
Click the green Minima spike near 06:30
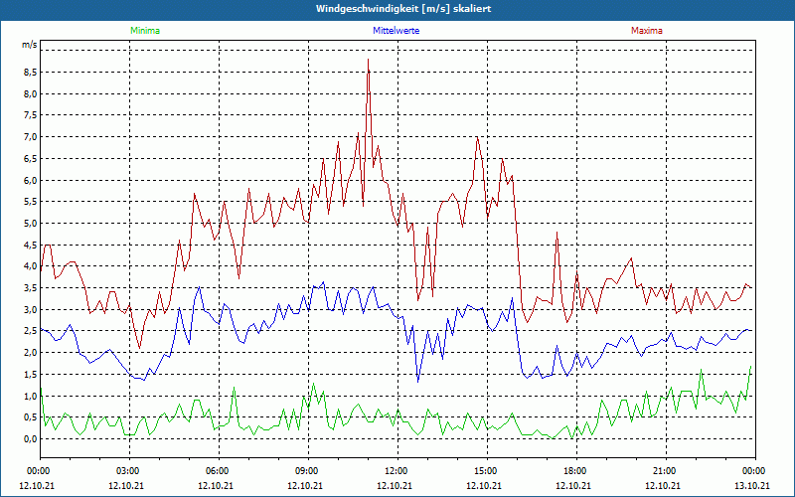[234, 388]
